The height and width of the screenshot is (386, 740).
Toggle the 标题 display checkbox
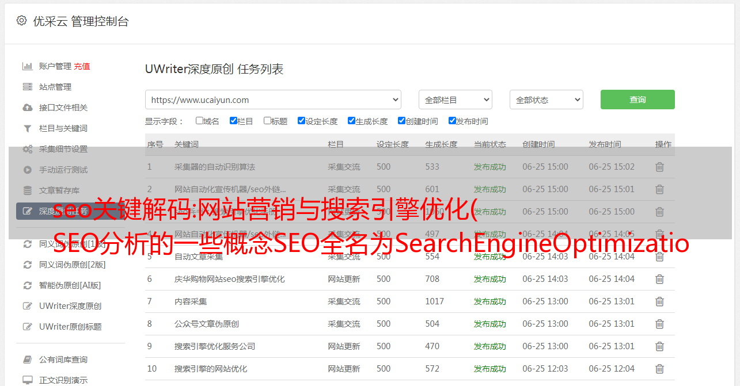(x=267, y=121)
